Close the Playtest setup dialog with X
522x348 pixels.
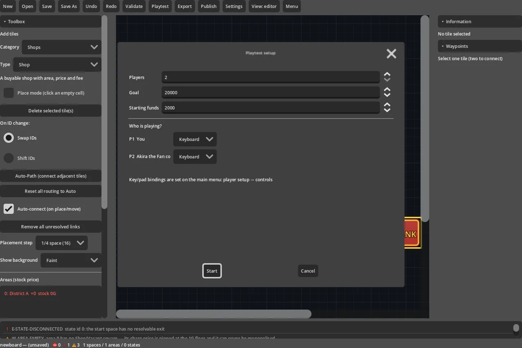click(391, 53)
